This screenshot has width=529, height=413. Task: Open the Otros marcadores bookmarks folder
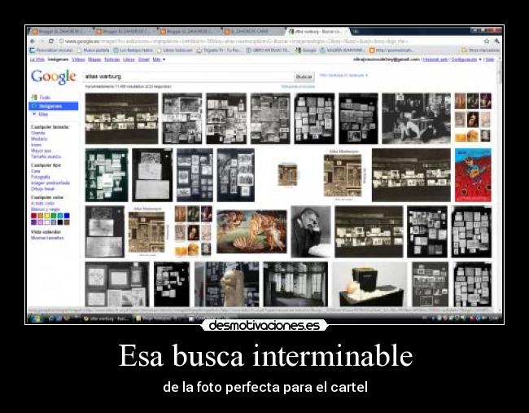point(480,51)
